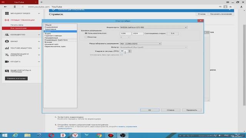Click the aspect ratio 5:4 field

(x=173, y=33)
